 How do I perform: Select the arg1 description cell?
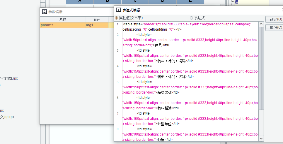pyautogui.click(x=96, y=25)
